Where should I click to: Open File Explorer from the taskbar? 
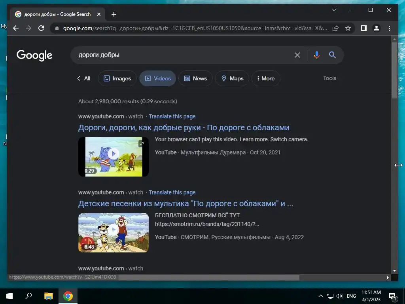48,296
